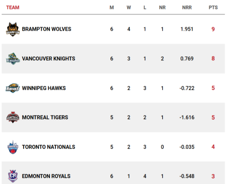Screen dimensions: 226x184
Task: Open the Toronto Nationals team name
Action: point(48,147)
